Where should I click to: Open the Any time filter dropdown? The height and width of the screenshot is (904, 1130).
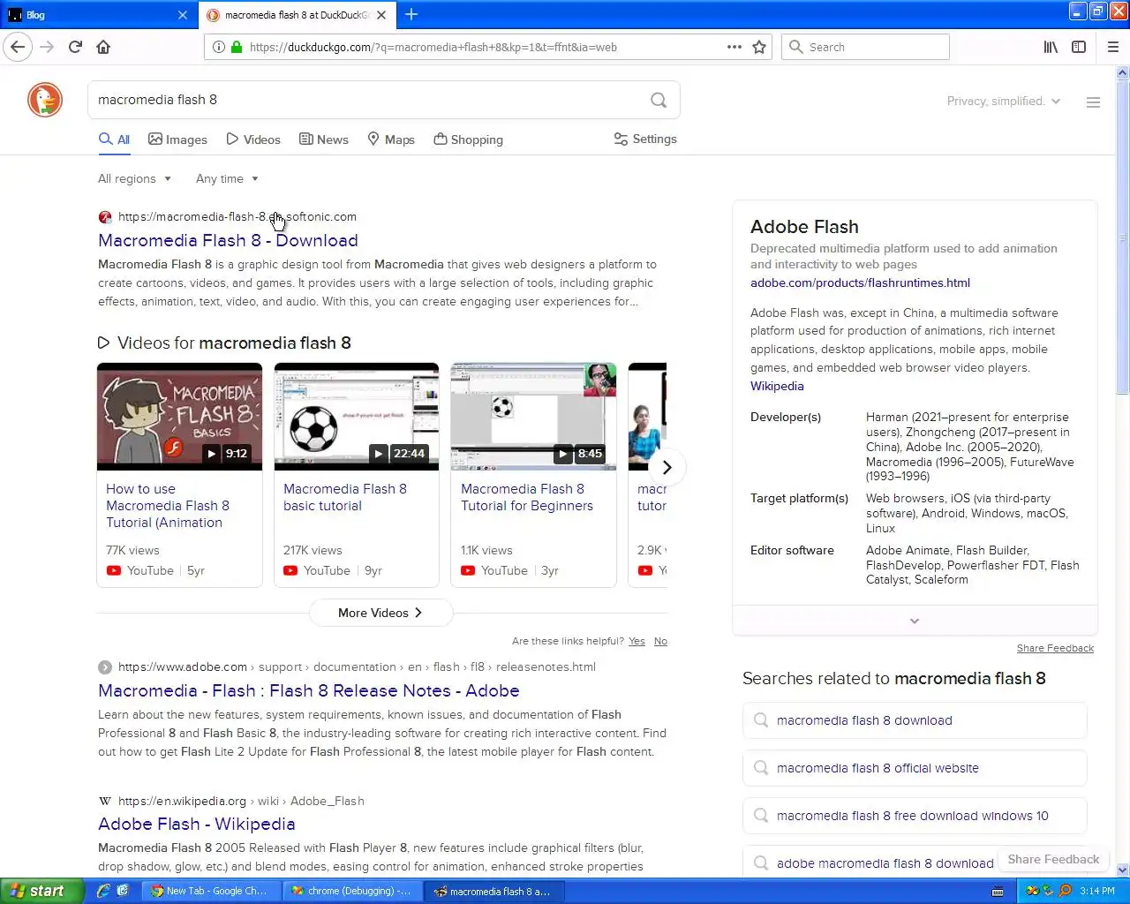[x=227, y=178]
